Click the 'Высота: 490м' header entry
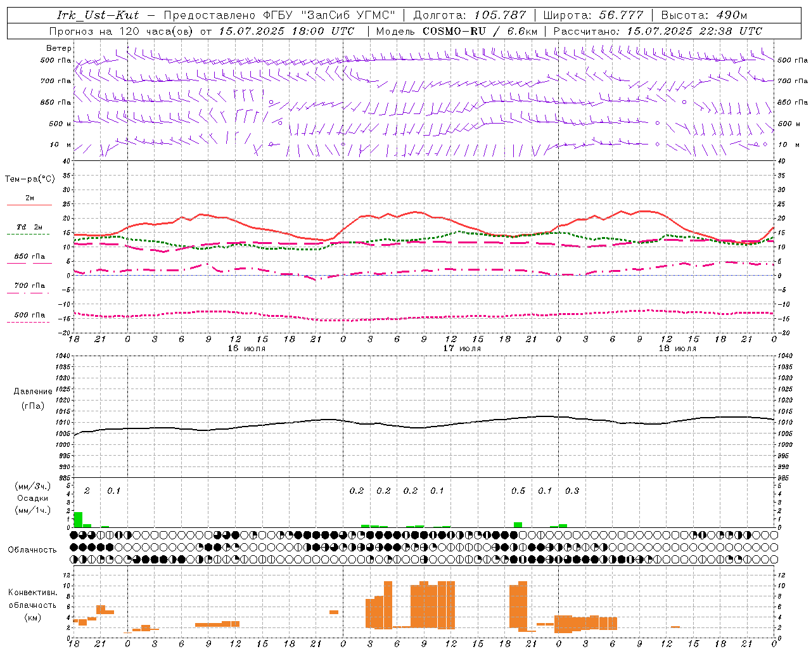The width and height of the screenshot is (811, 649). point(704,15)
